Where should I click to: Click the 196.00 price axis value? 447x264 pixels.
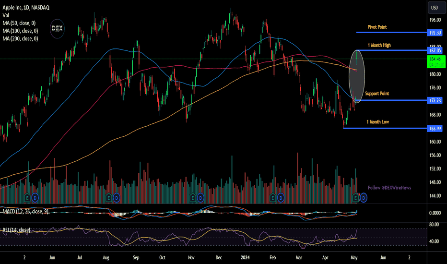pos(435,20)
